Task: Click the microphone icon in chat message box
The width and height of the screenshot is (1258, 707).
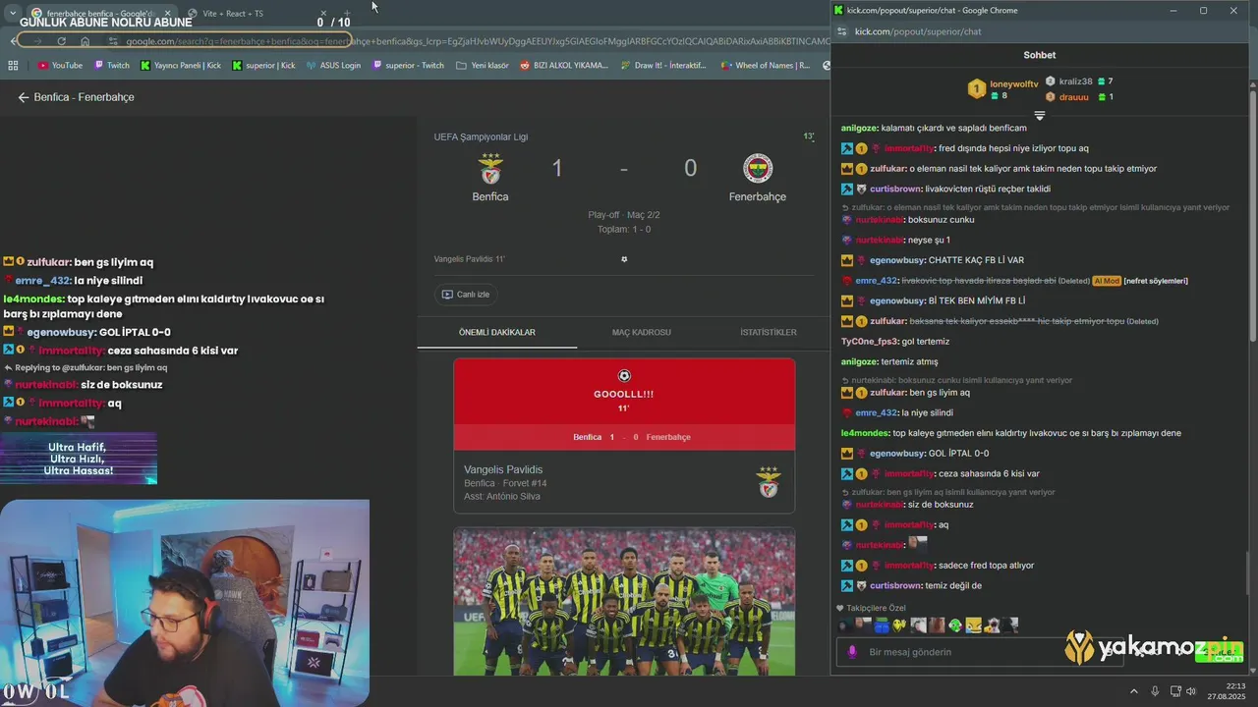Action: pos(852,652)
